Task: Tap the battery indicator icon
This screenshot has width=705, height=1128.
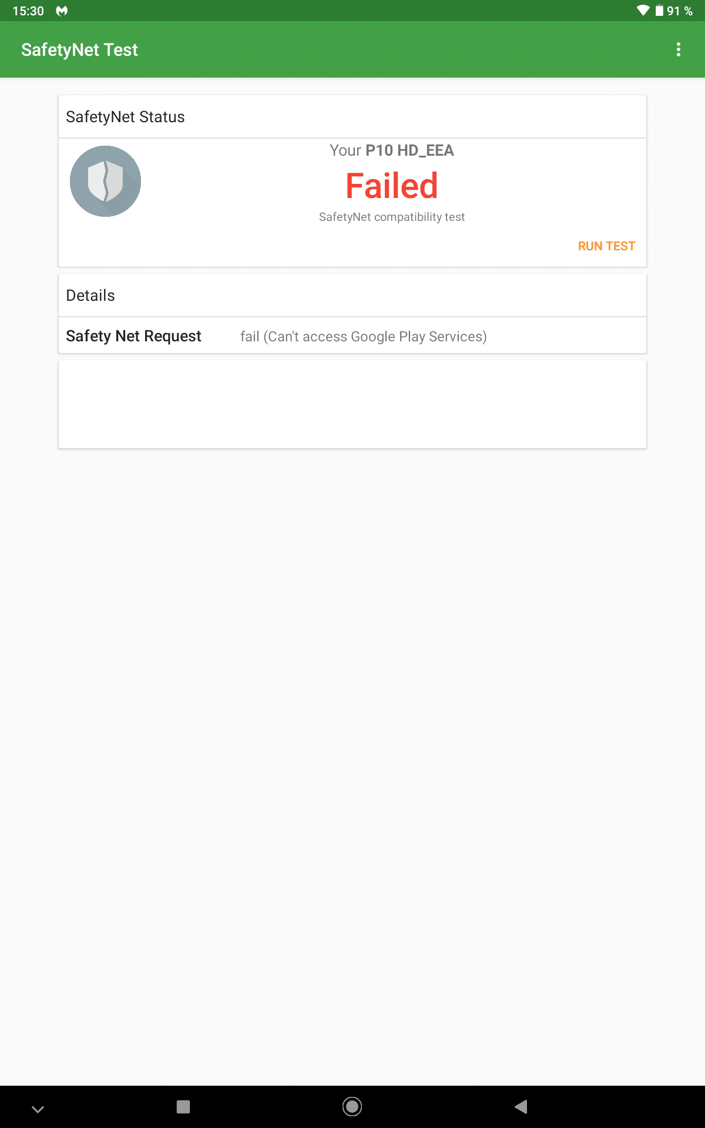Action: coord(660,11)
